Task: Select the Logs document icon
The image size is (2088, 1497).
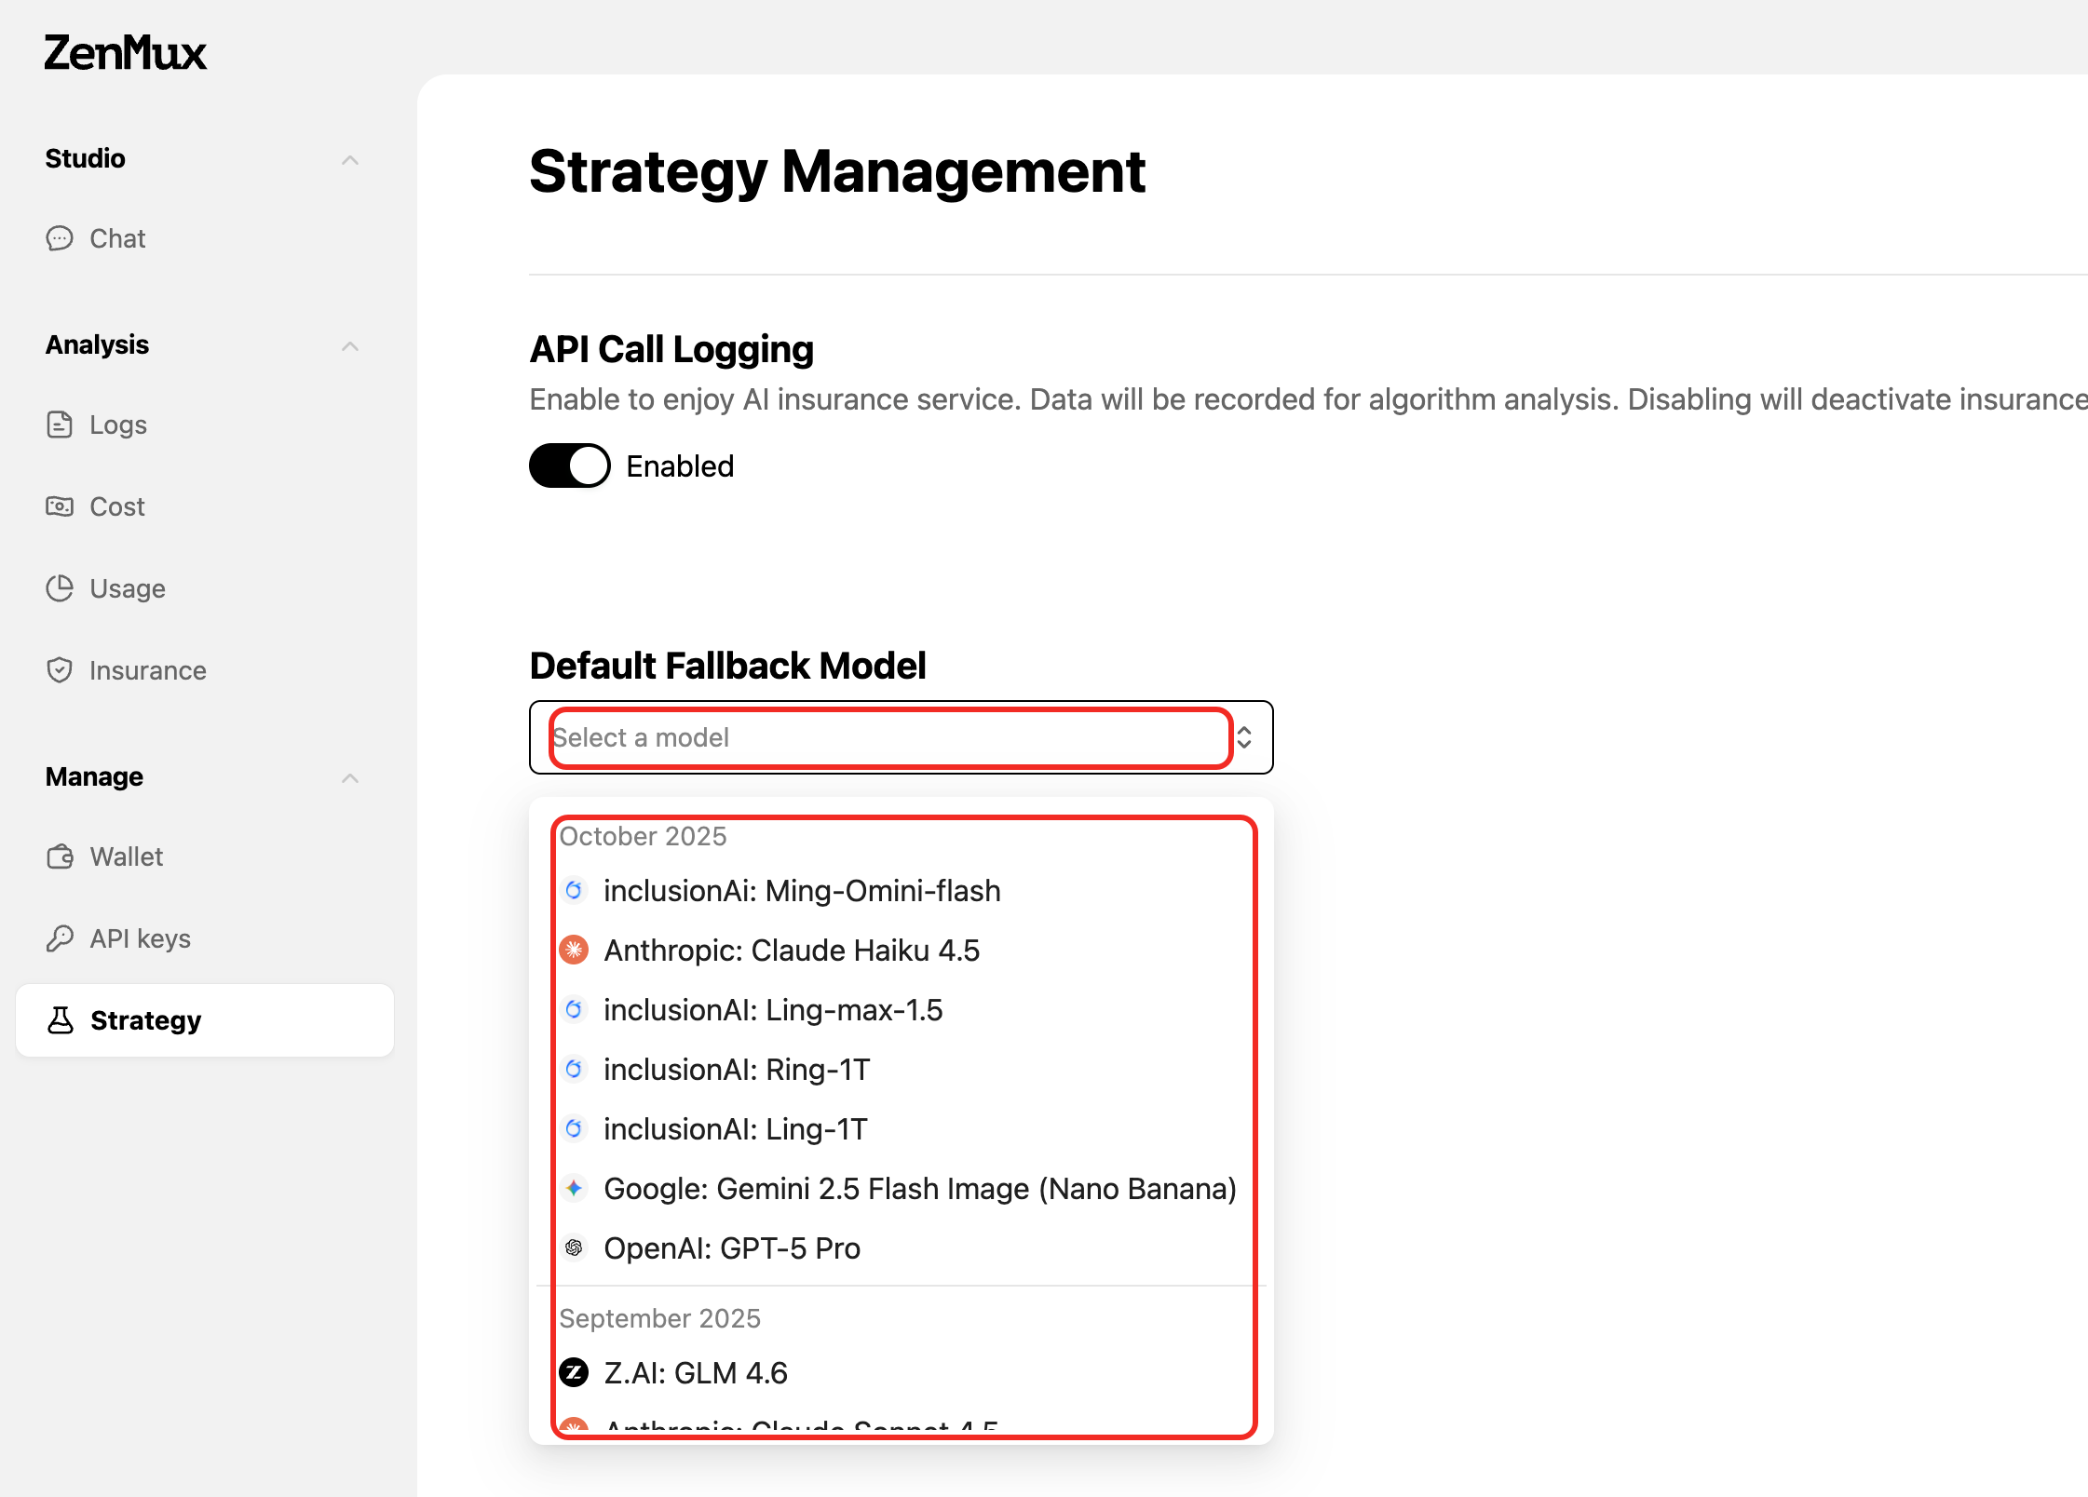Action: (x=60, y=425)
